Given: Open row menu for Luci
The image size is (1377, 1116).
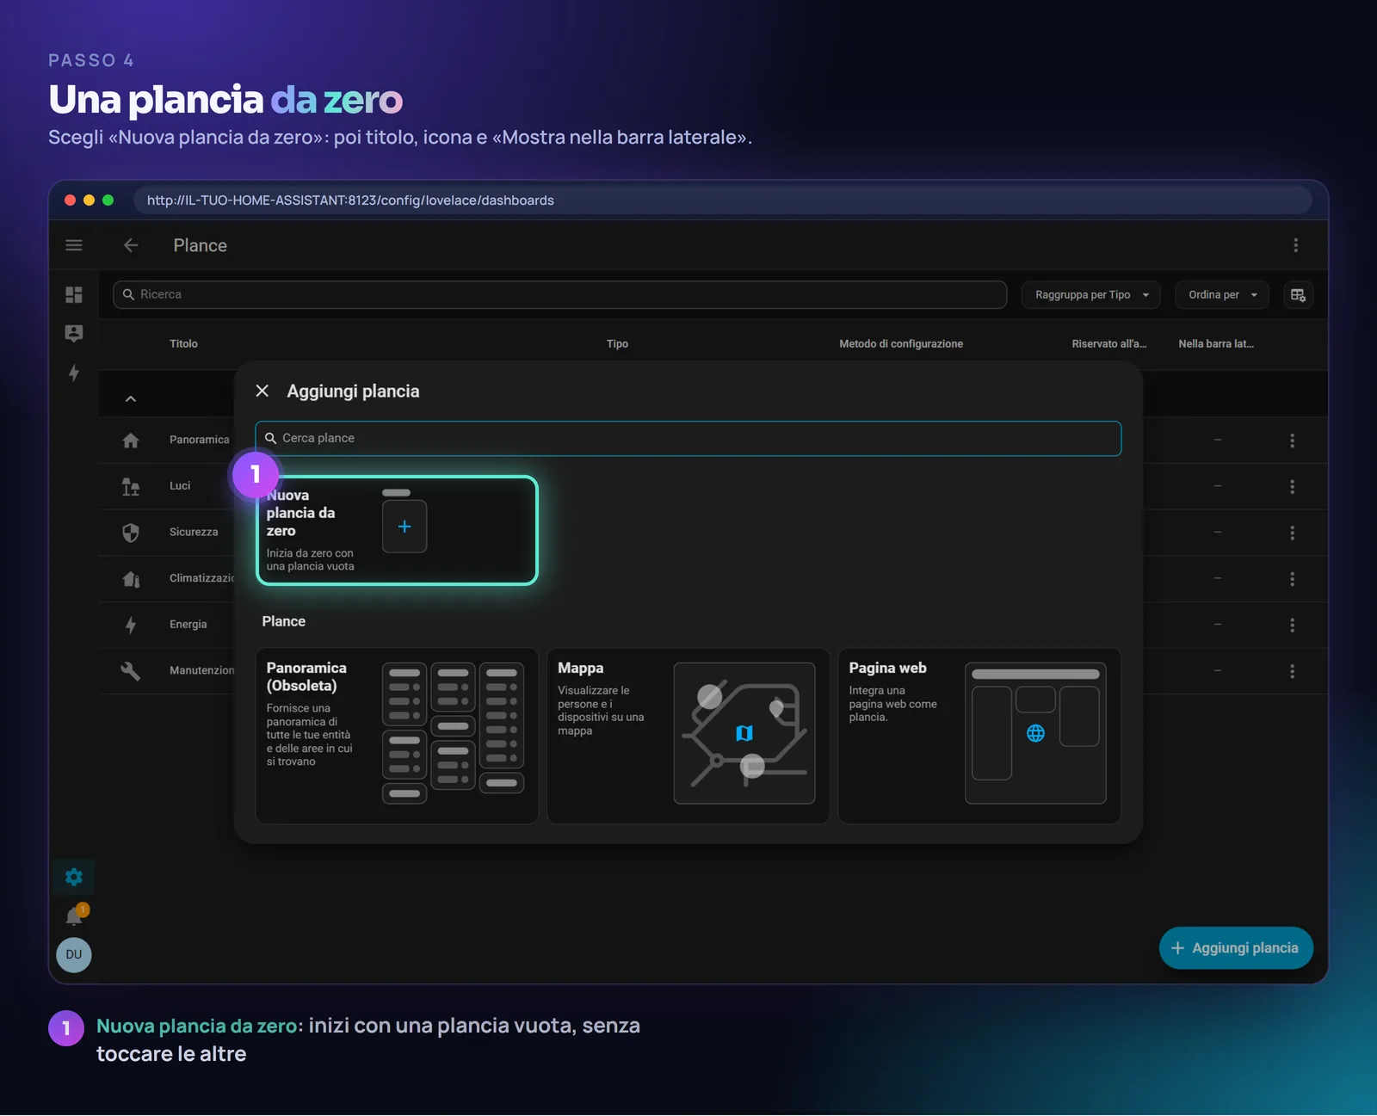Looking at the screenshot, I should [1292, 487].
